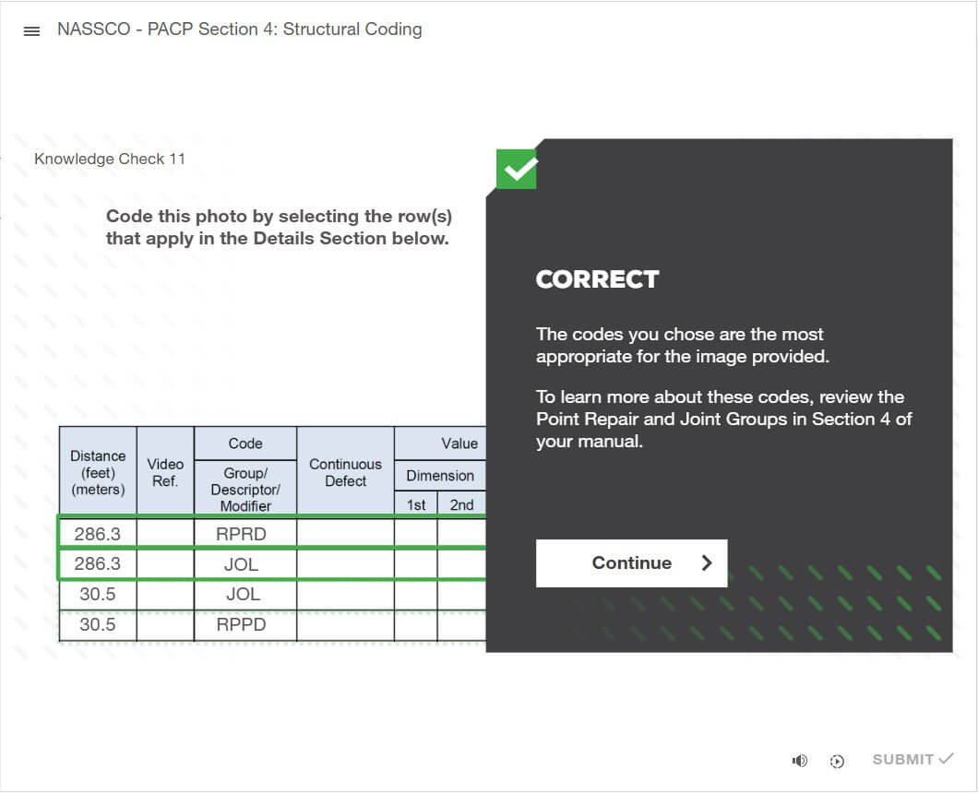978x793 pixels.
Task: Click the replay circular icon
Action: [x=837, y=762]
